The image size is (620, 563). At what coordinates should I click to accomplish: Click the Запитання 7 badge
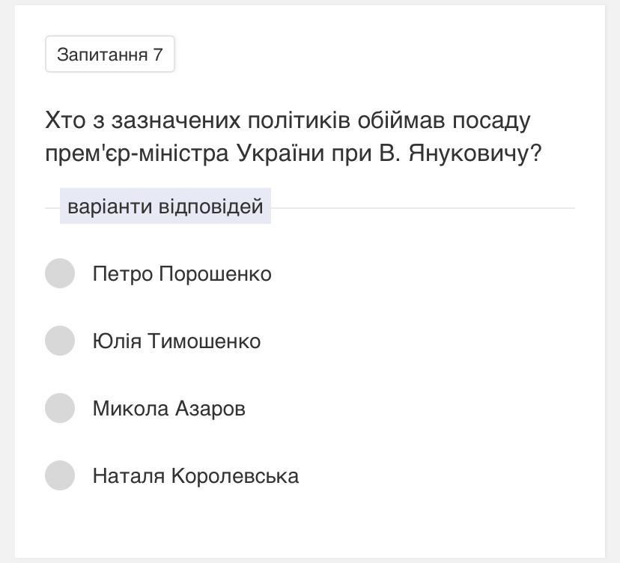110,55
